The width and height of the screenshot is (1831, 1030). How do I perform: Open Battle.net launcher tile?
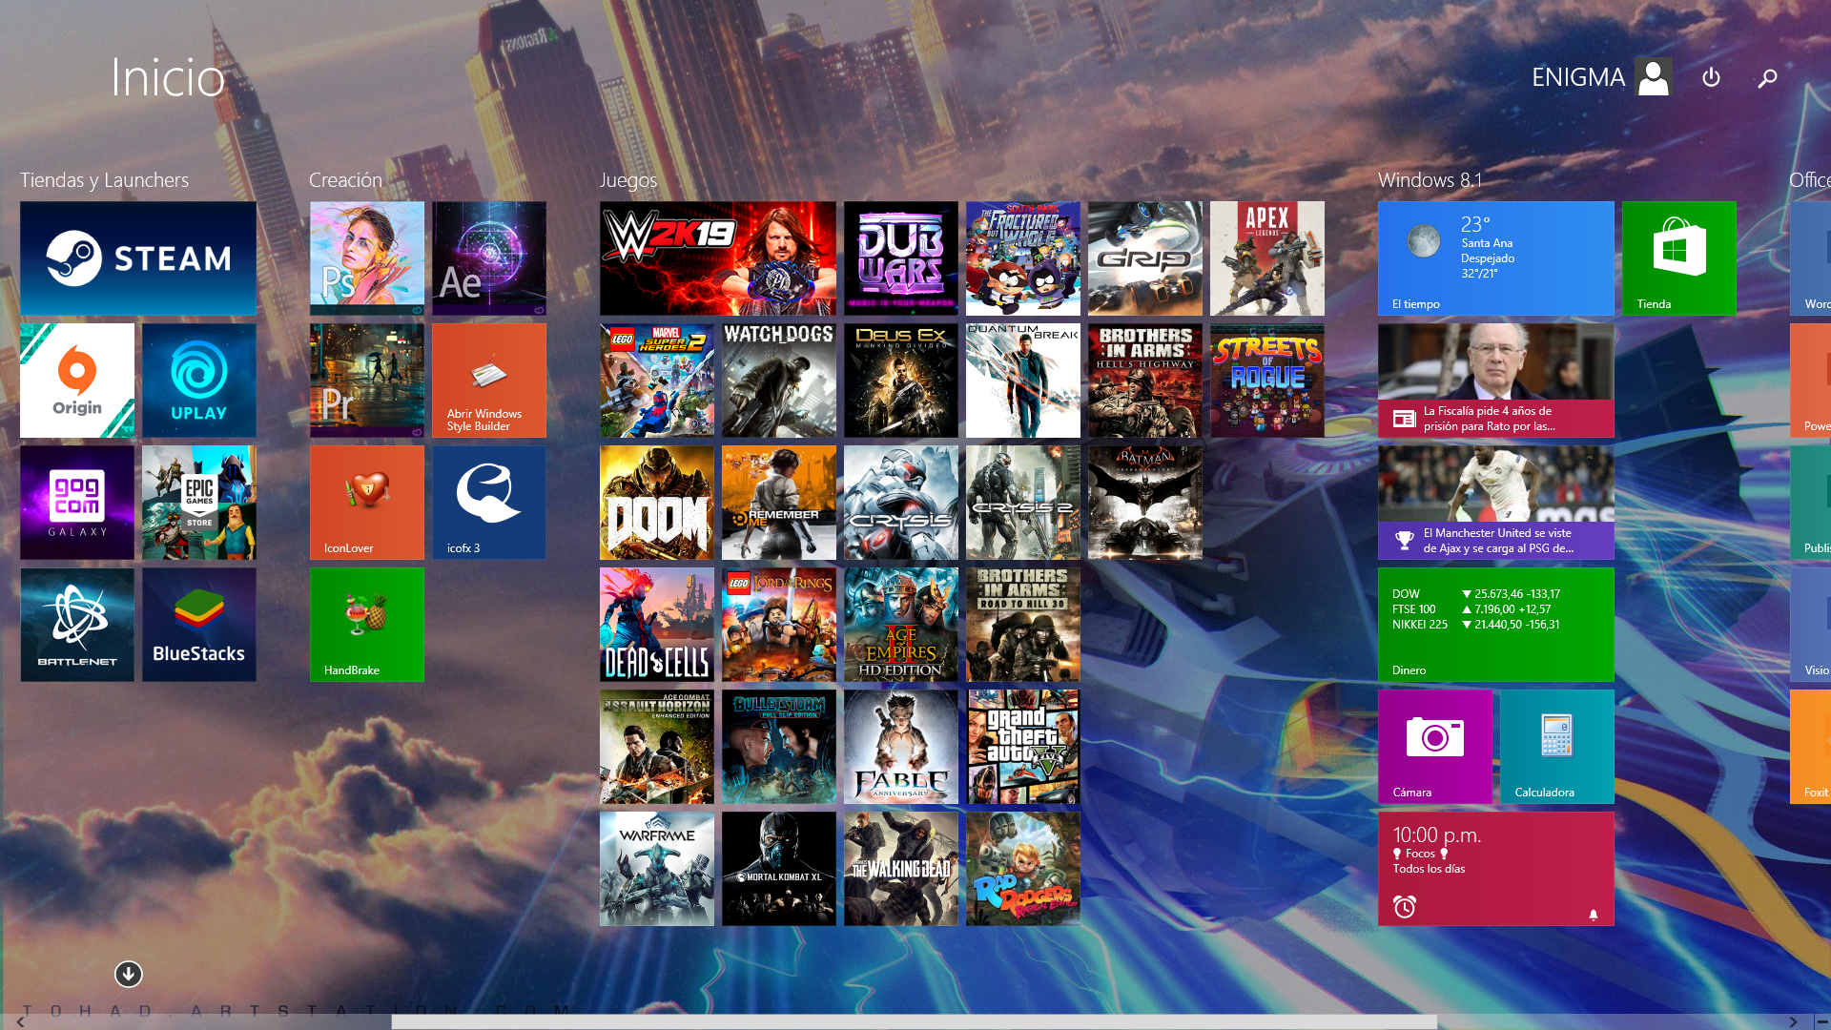click(77, 625)
